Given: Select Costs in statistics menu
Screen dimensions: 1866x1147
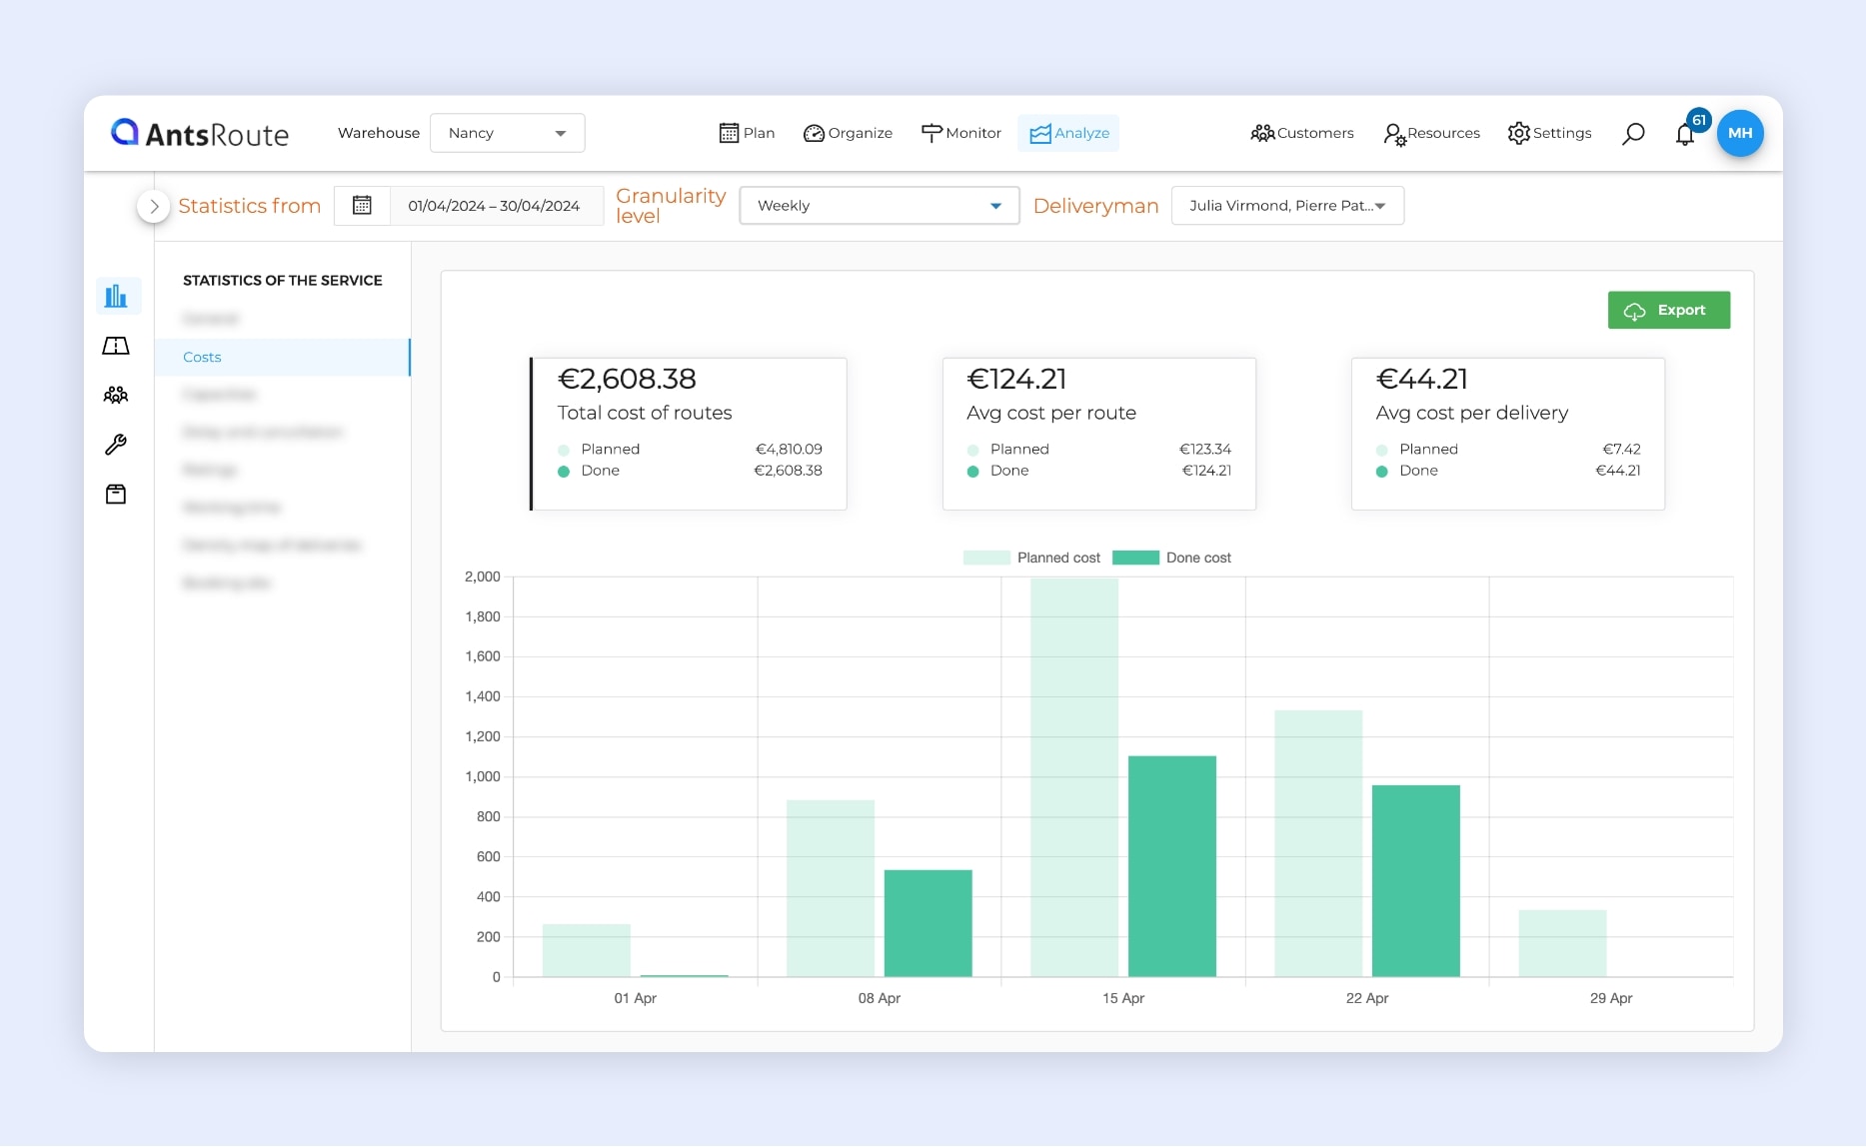Looking at the screenshot, I should [x=202, y=357].
